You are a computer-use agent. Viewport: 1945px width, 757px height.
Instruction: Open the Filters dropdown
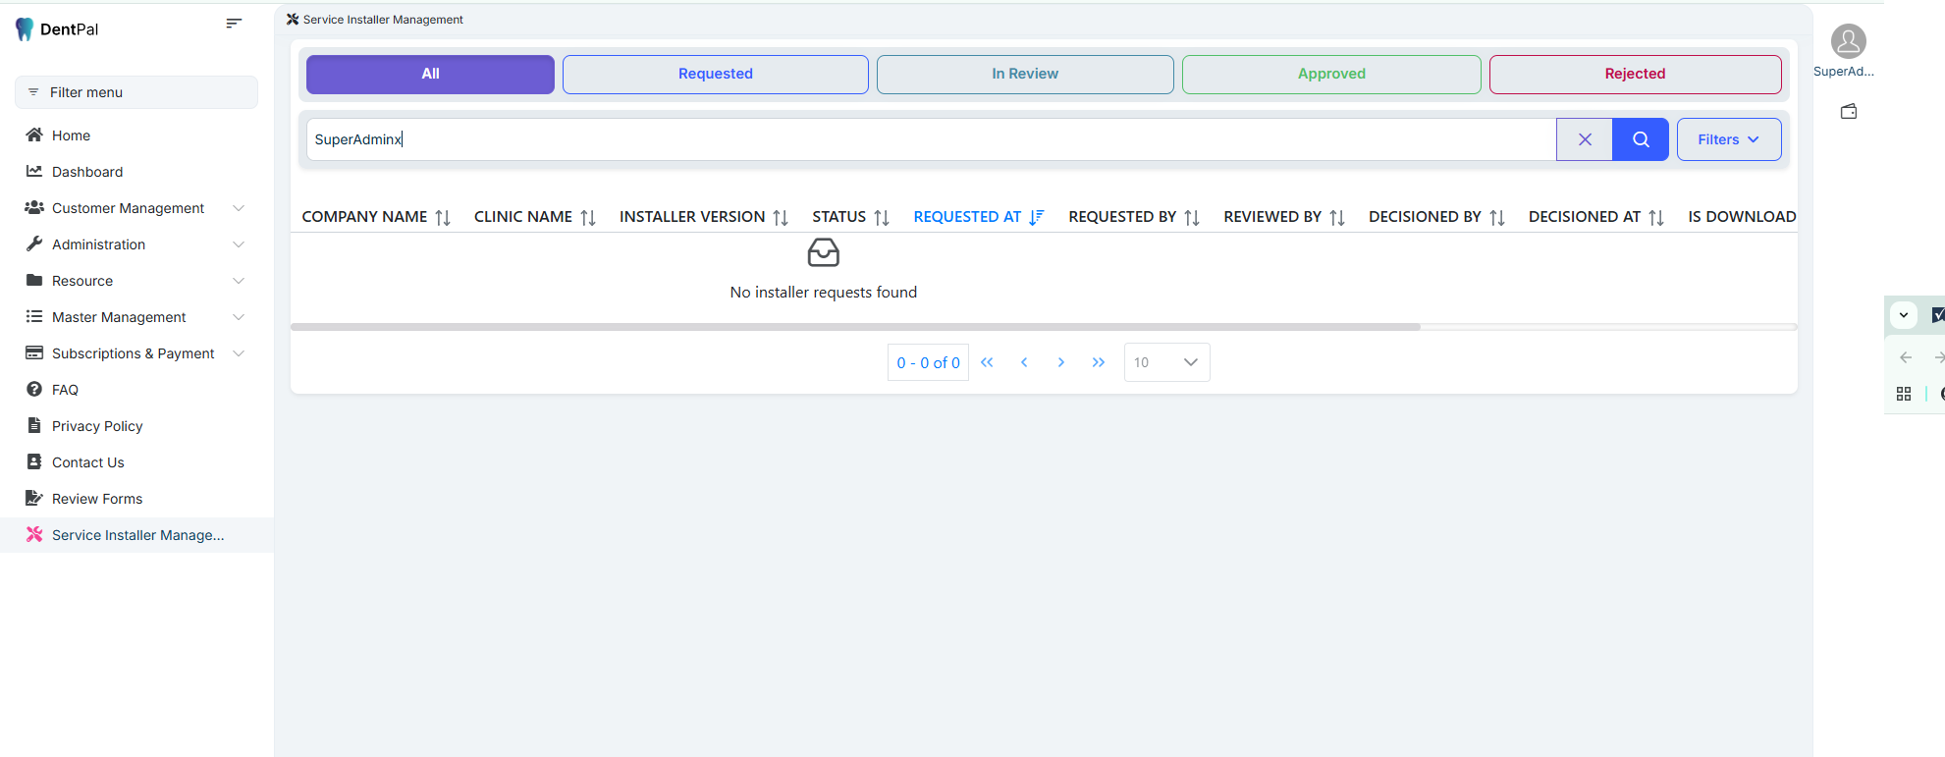click(x=1728, y=139)
